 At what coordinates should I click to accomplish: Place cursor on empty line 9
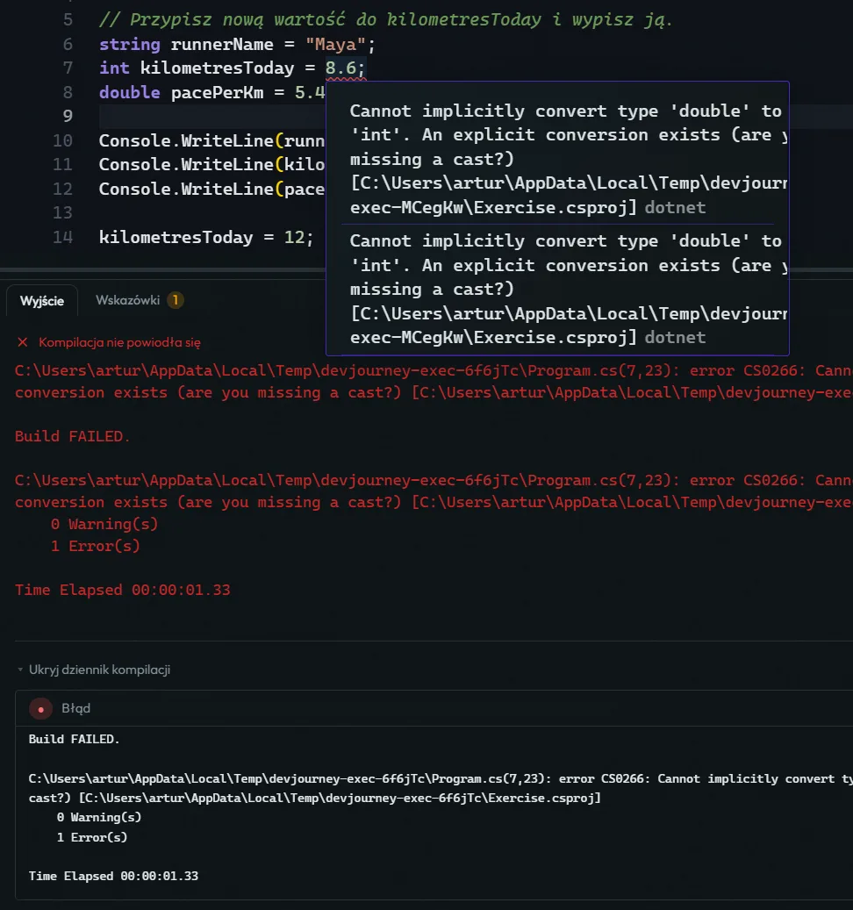(x=211, y=116)
